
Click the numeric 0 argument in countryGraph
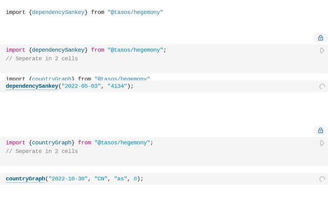(x=135, y=179)
